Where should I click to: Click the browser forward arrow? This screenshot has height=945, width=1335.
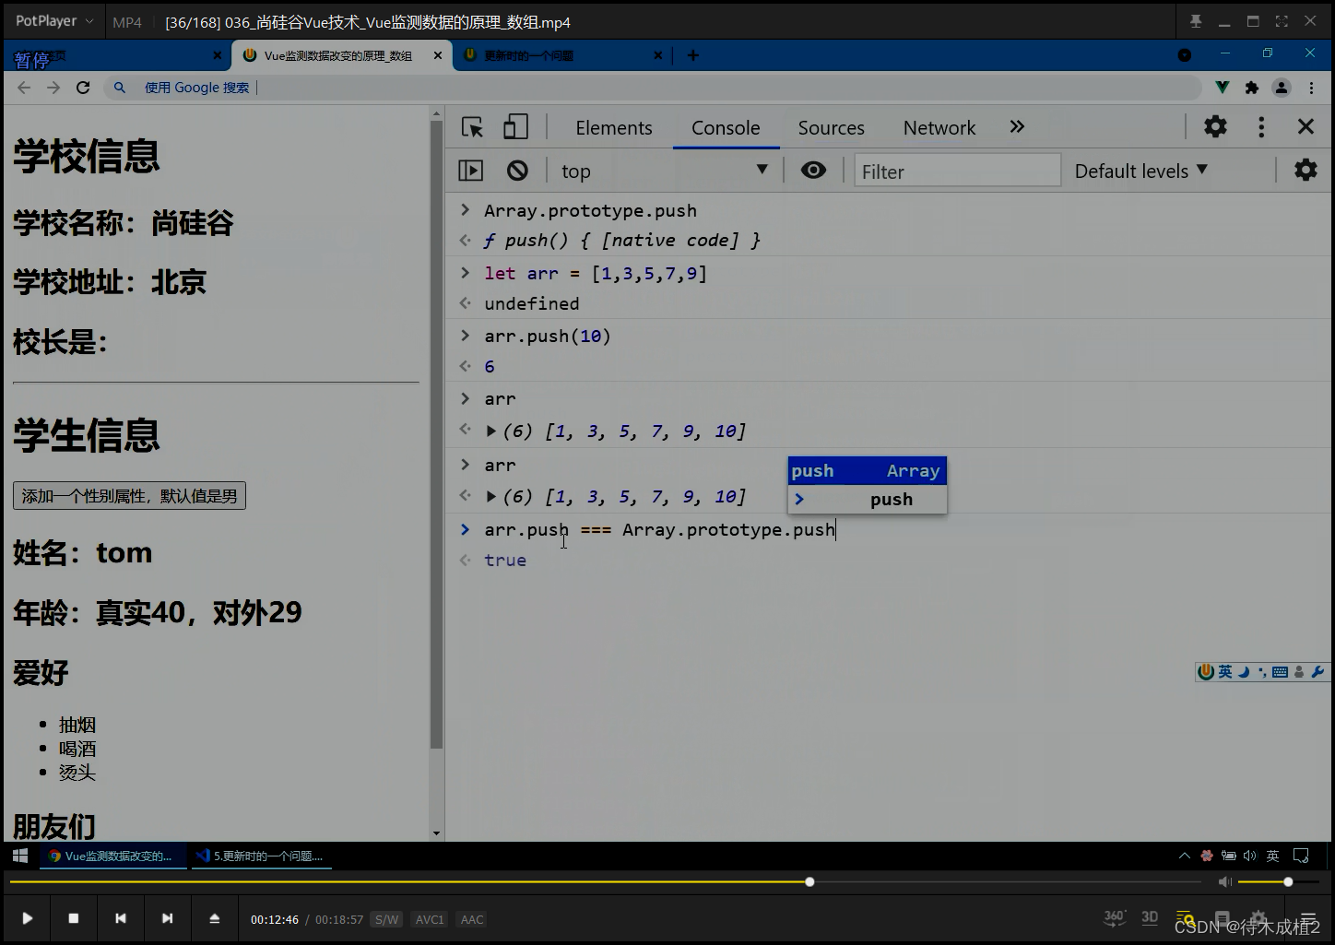53,88
